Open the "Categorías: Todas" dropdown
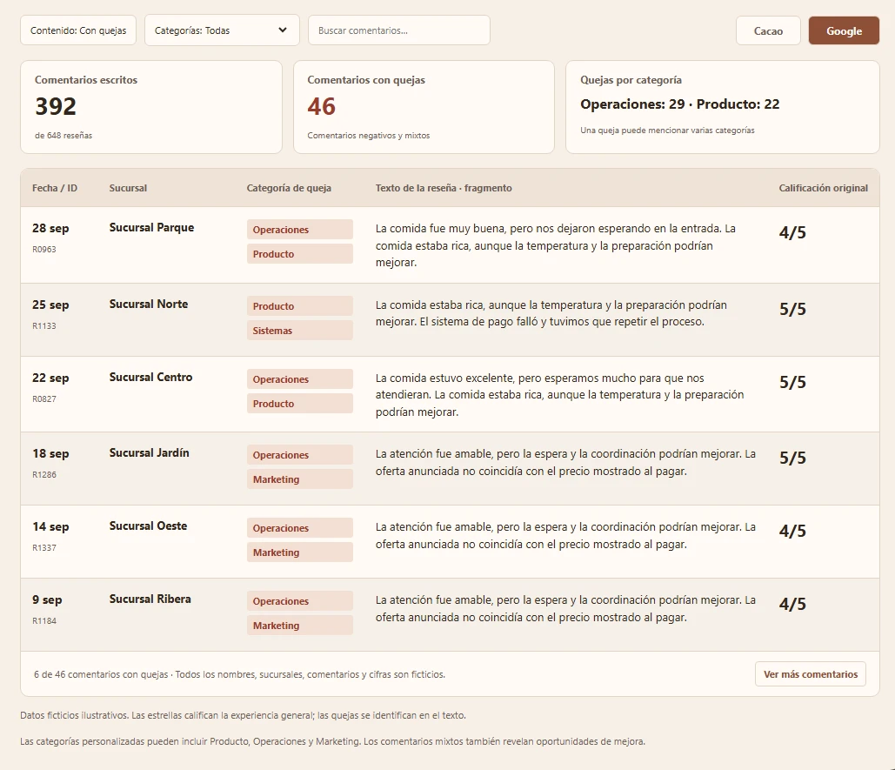 pyautogui.click(x=222, y=30)
